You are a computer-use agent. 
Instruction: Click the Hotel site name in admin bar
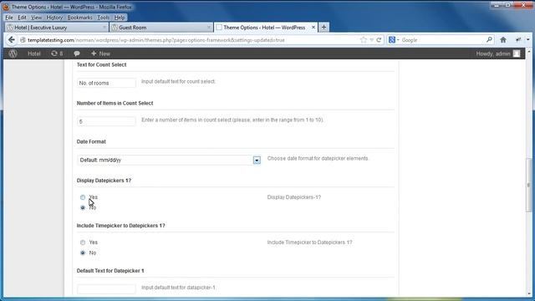point(34,54)
